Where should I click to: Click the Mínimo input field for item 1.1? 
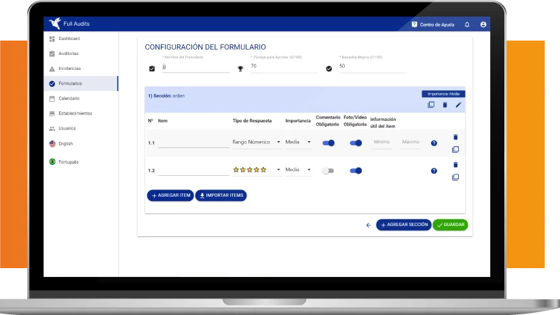tap(381, 143)
